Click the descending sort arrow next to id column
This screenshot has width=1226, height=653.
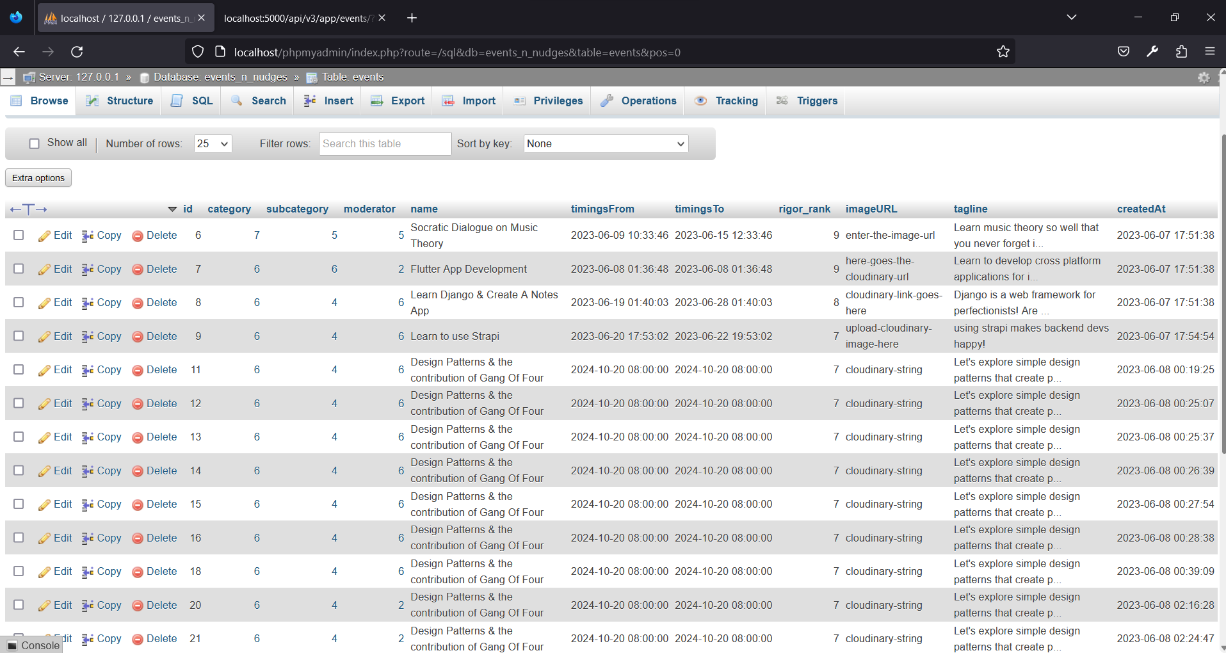tap(172, 209)
